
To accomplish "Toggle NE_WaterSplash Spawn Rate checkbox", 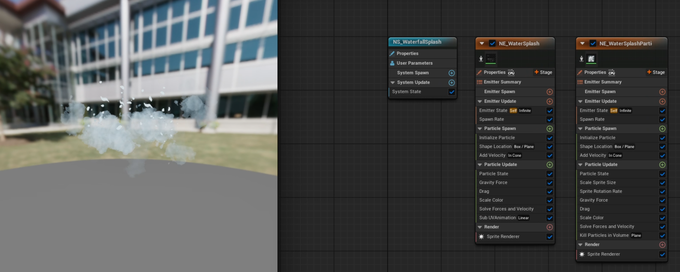I will coord(550,120).
